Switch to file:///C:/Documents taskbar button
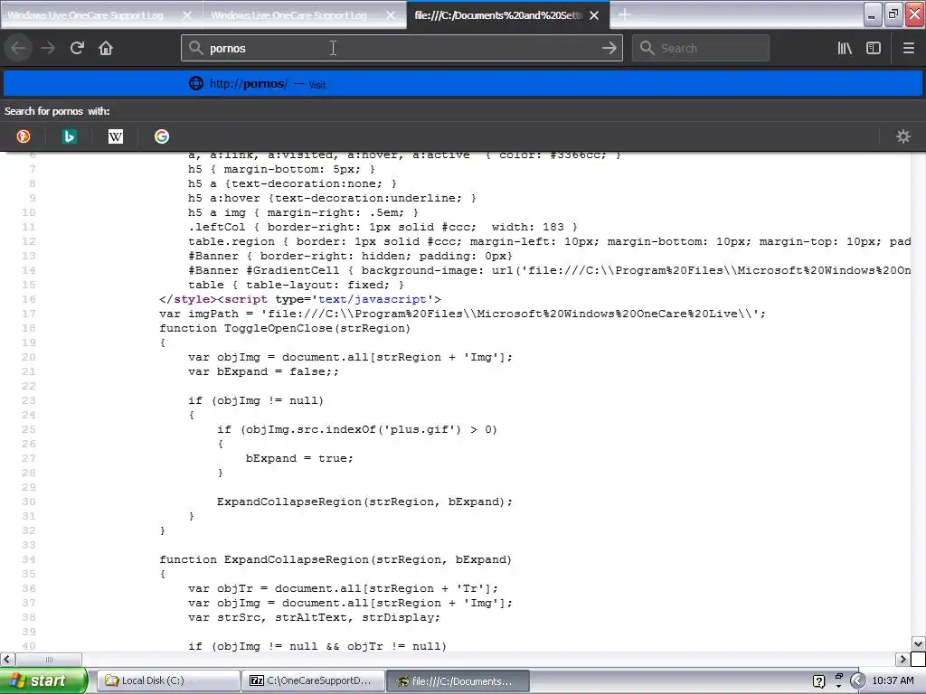 pyautogui.click(x=458, y=680)
